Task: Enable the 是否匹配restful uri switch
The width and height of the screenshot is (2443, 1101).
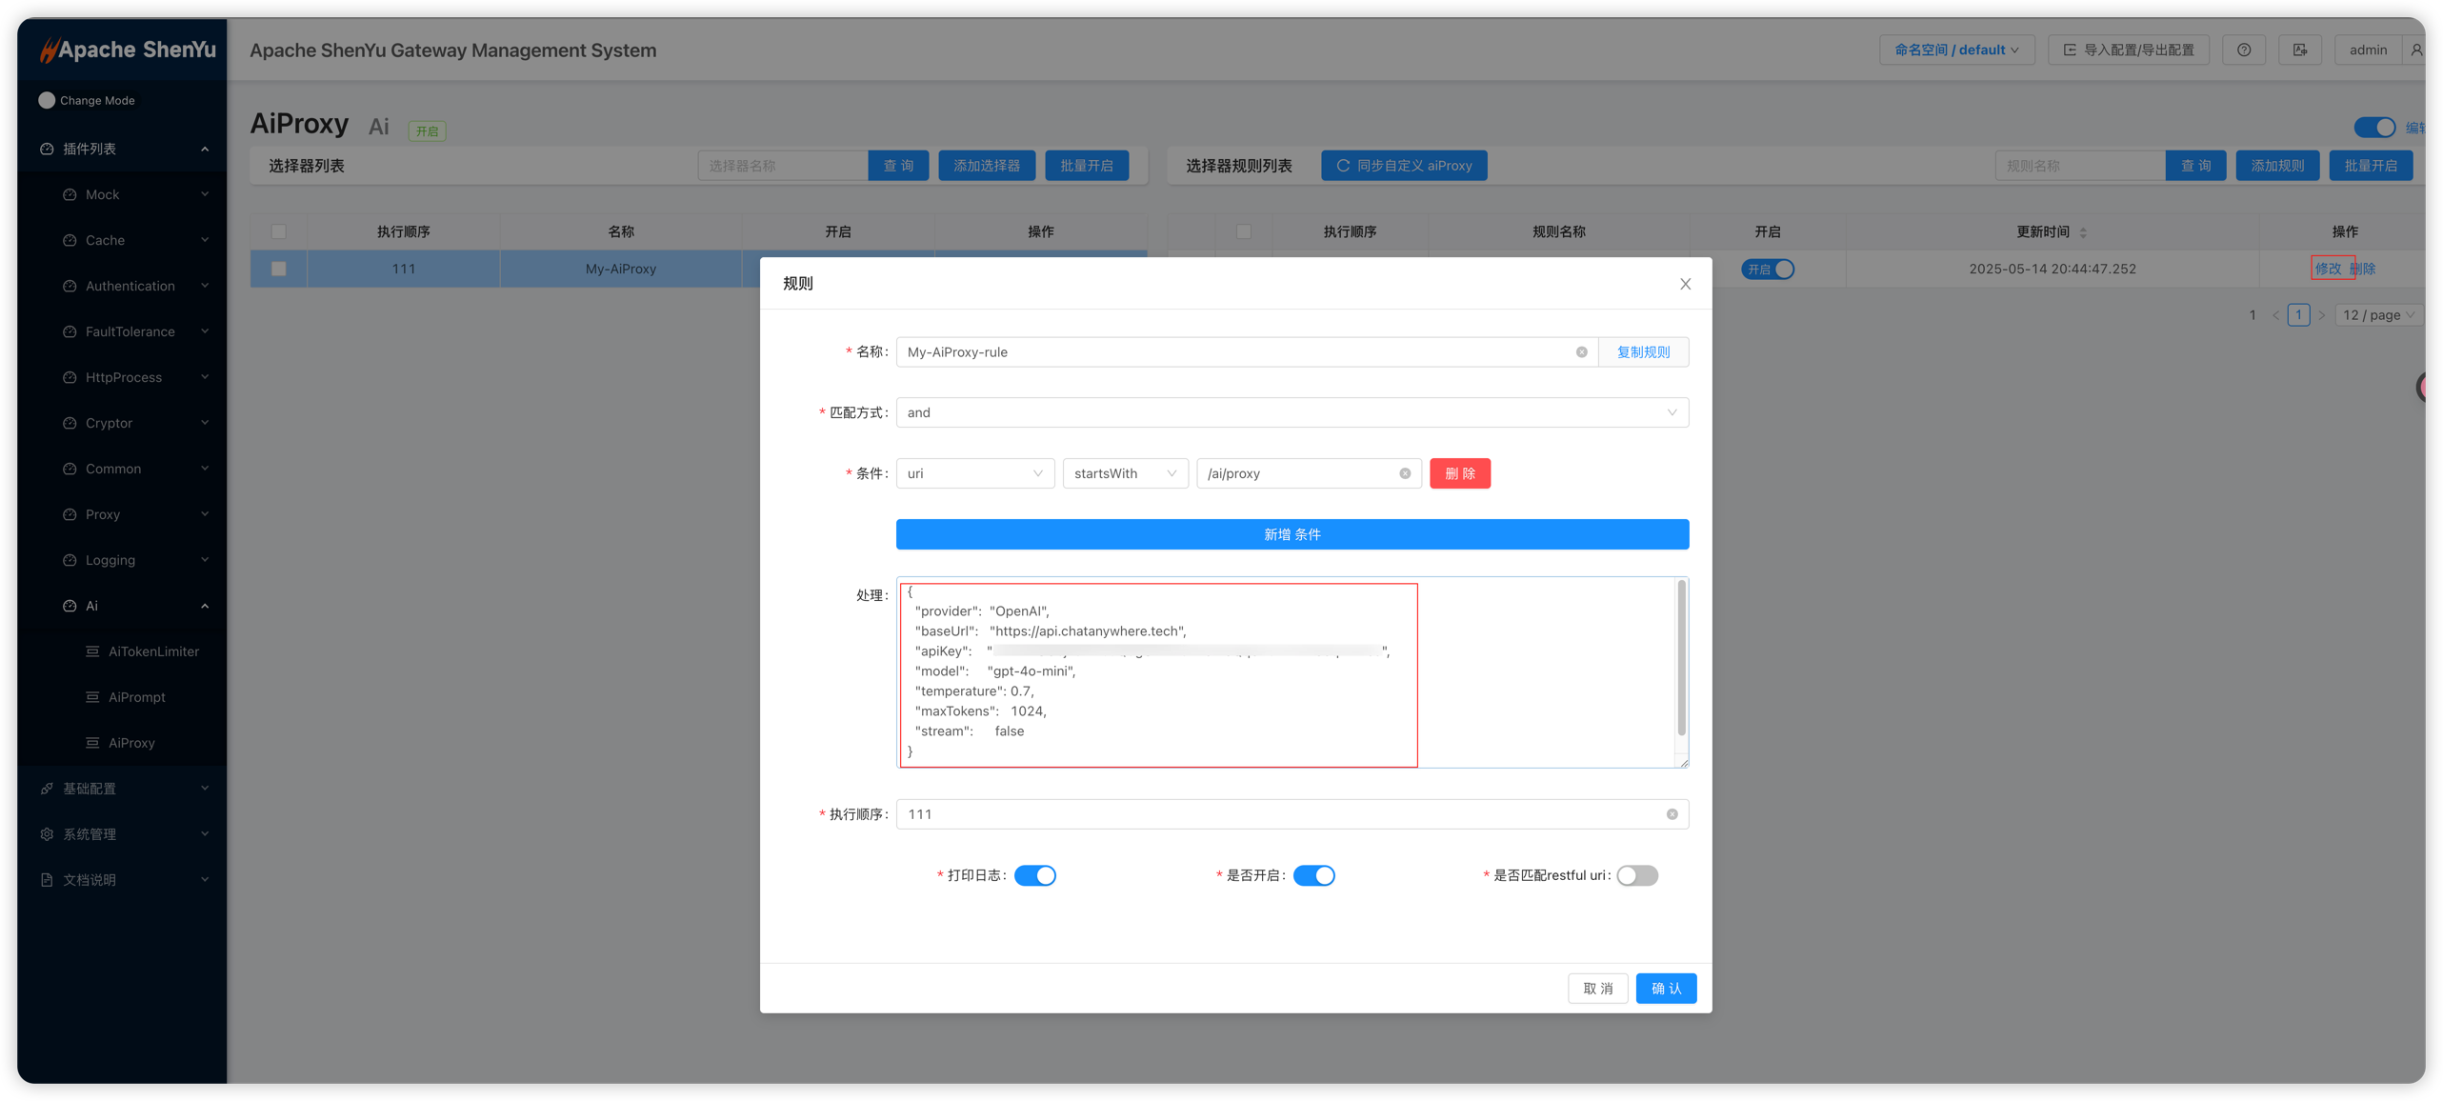Action: tap(1637, 875)
